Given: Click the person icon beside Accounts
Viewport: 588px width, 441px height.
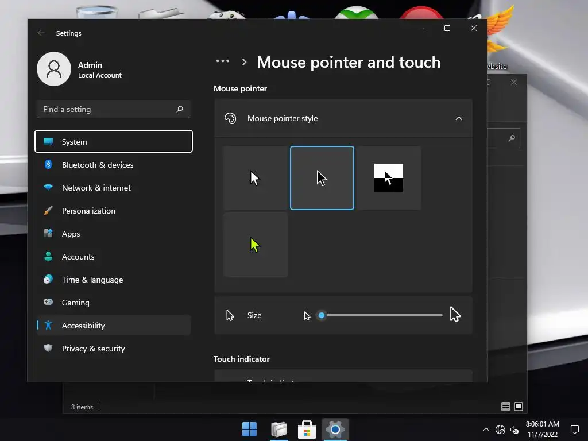Looking at the screenshot, I should point(48,256).
